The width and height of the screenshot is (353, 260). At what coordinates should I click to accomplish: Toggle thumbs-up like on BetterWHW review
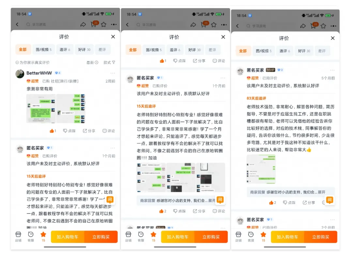tap(53, 131)
